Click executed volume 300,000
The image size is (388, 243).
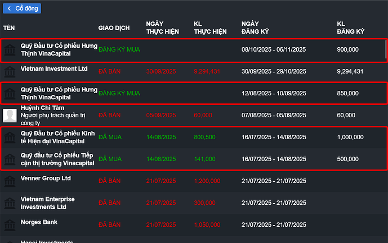(x=204, y=203)
